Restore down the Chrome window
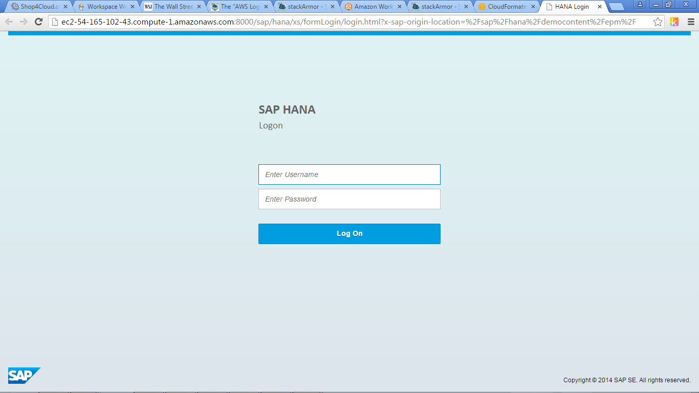This screenshot has width=699, height=393. (x=668, y=4)
